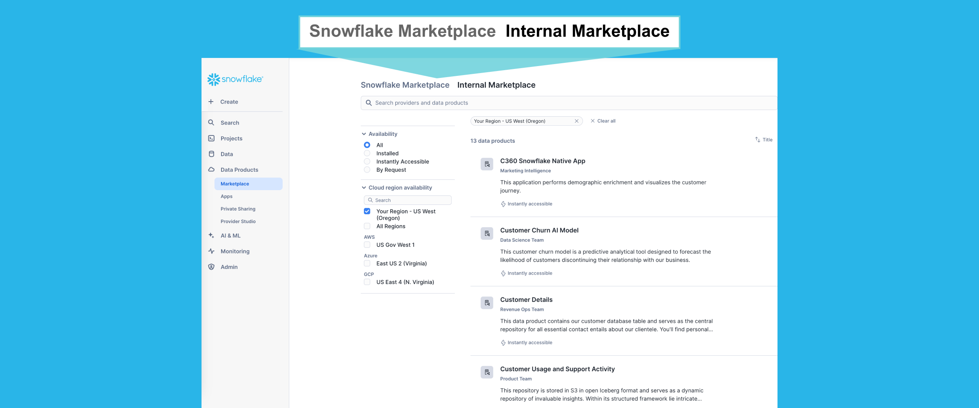This screenshot has height=408, width=979.
Task: Open the Projects panel icon
Action: click(211, 138)
